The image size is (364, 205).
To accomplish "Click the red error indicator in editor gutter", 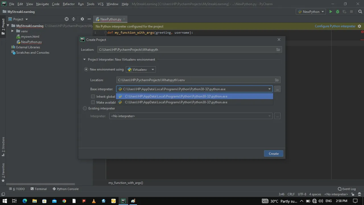I will [362, 32].
